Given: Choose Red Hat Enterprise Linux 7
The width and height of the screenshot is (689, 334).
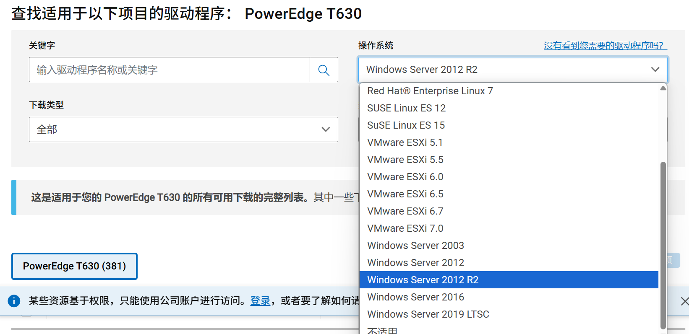Looking at the screenshot, I should point(429,91).
